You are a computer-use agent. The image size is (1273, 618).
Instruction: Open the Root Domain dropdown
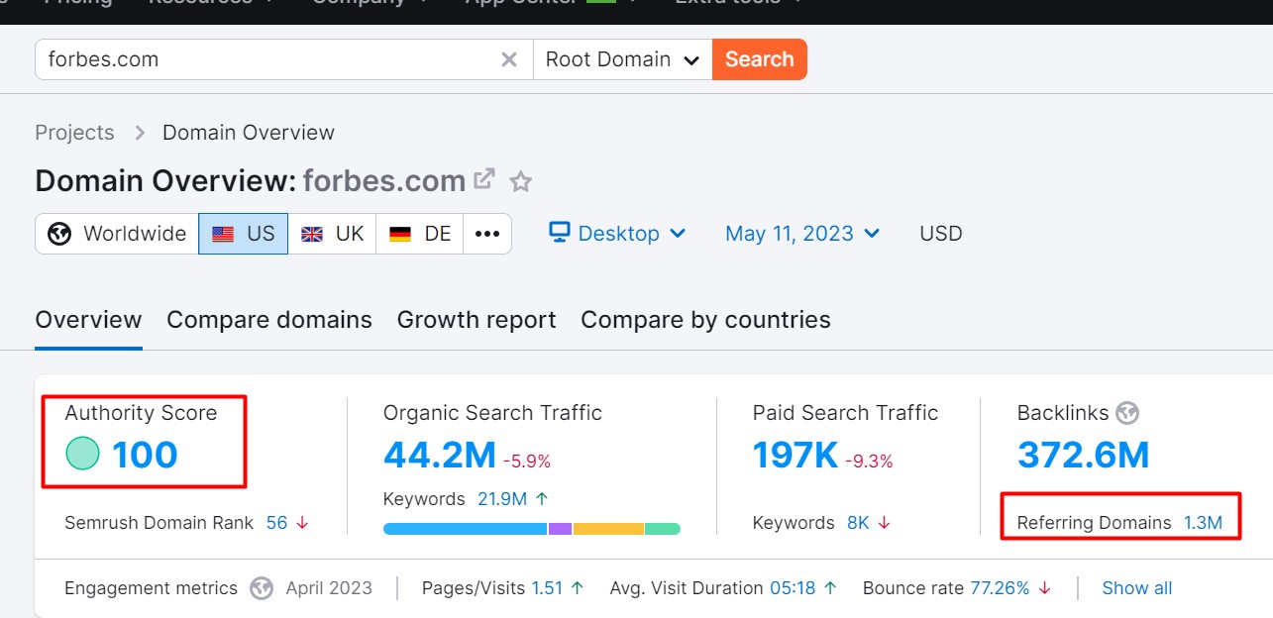(x=622, y=59)
